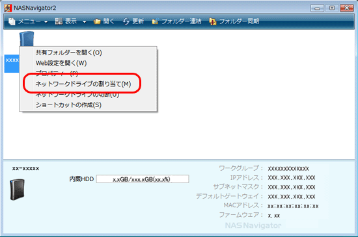The height and width of the screenshot is (237, 358).
Task: Click the 表示 grid view icon
Action: click(59, 21)
